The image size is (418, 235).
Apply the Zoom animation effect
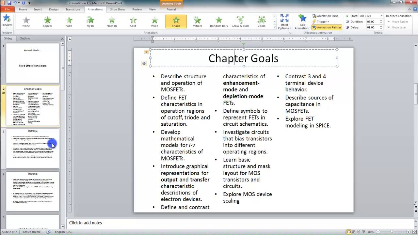click(262, 22)
